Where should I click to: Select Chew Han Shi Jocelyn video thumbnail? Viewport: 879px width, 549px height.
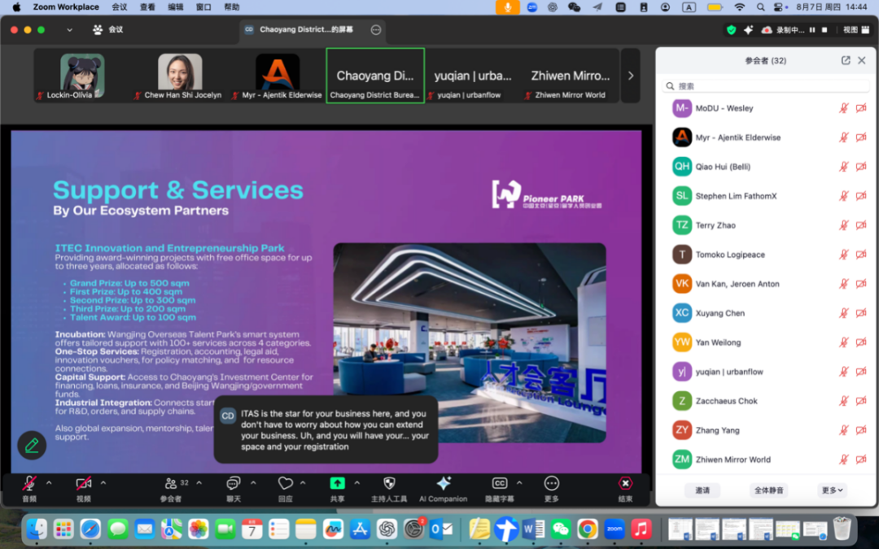[180, 76]
